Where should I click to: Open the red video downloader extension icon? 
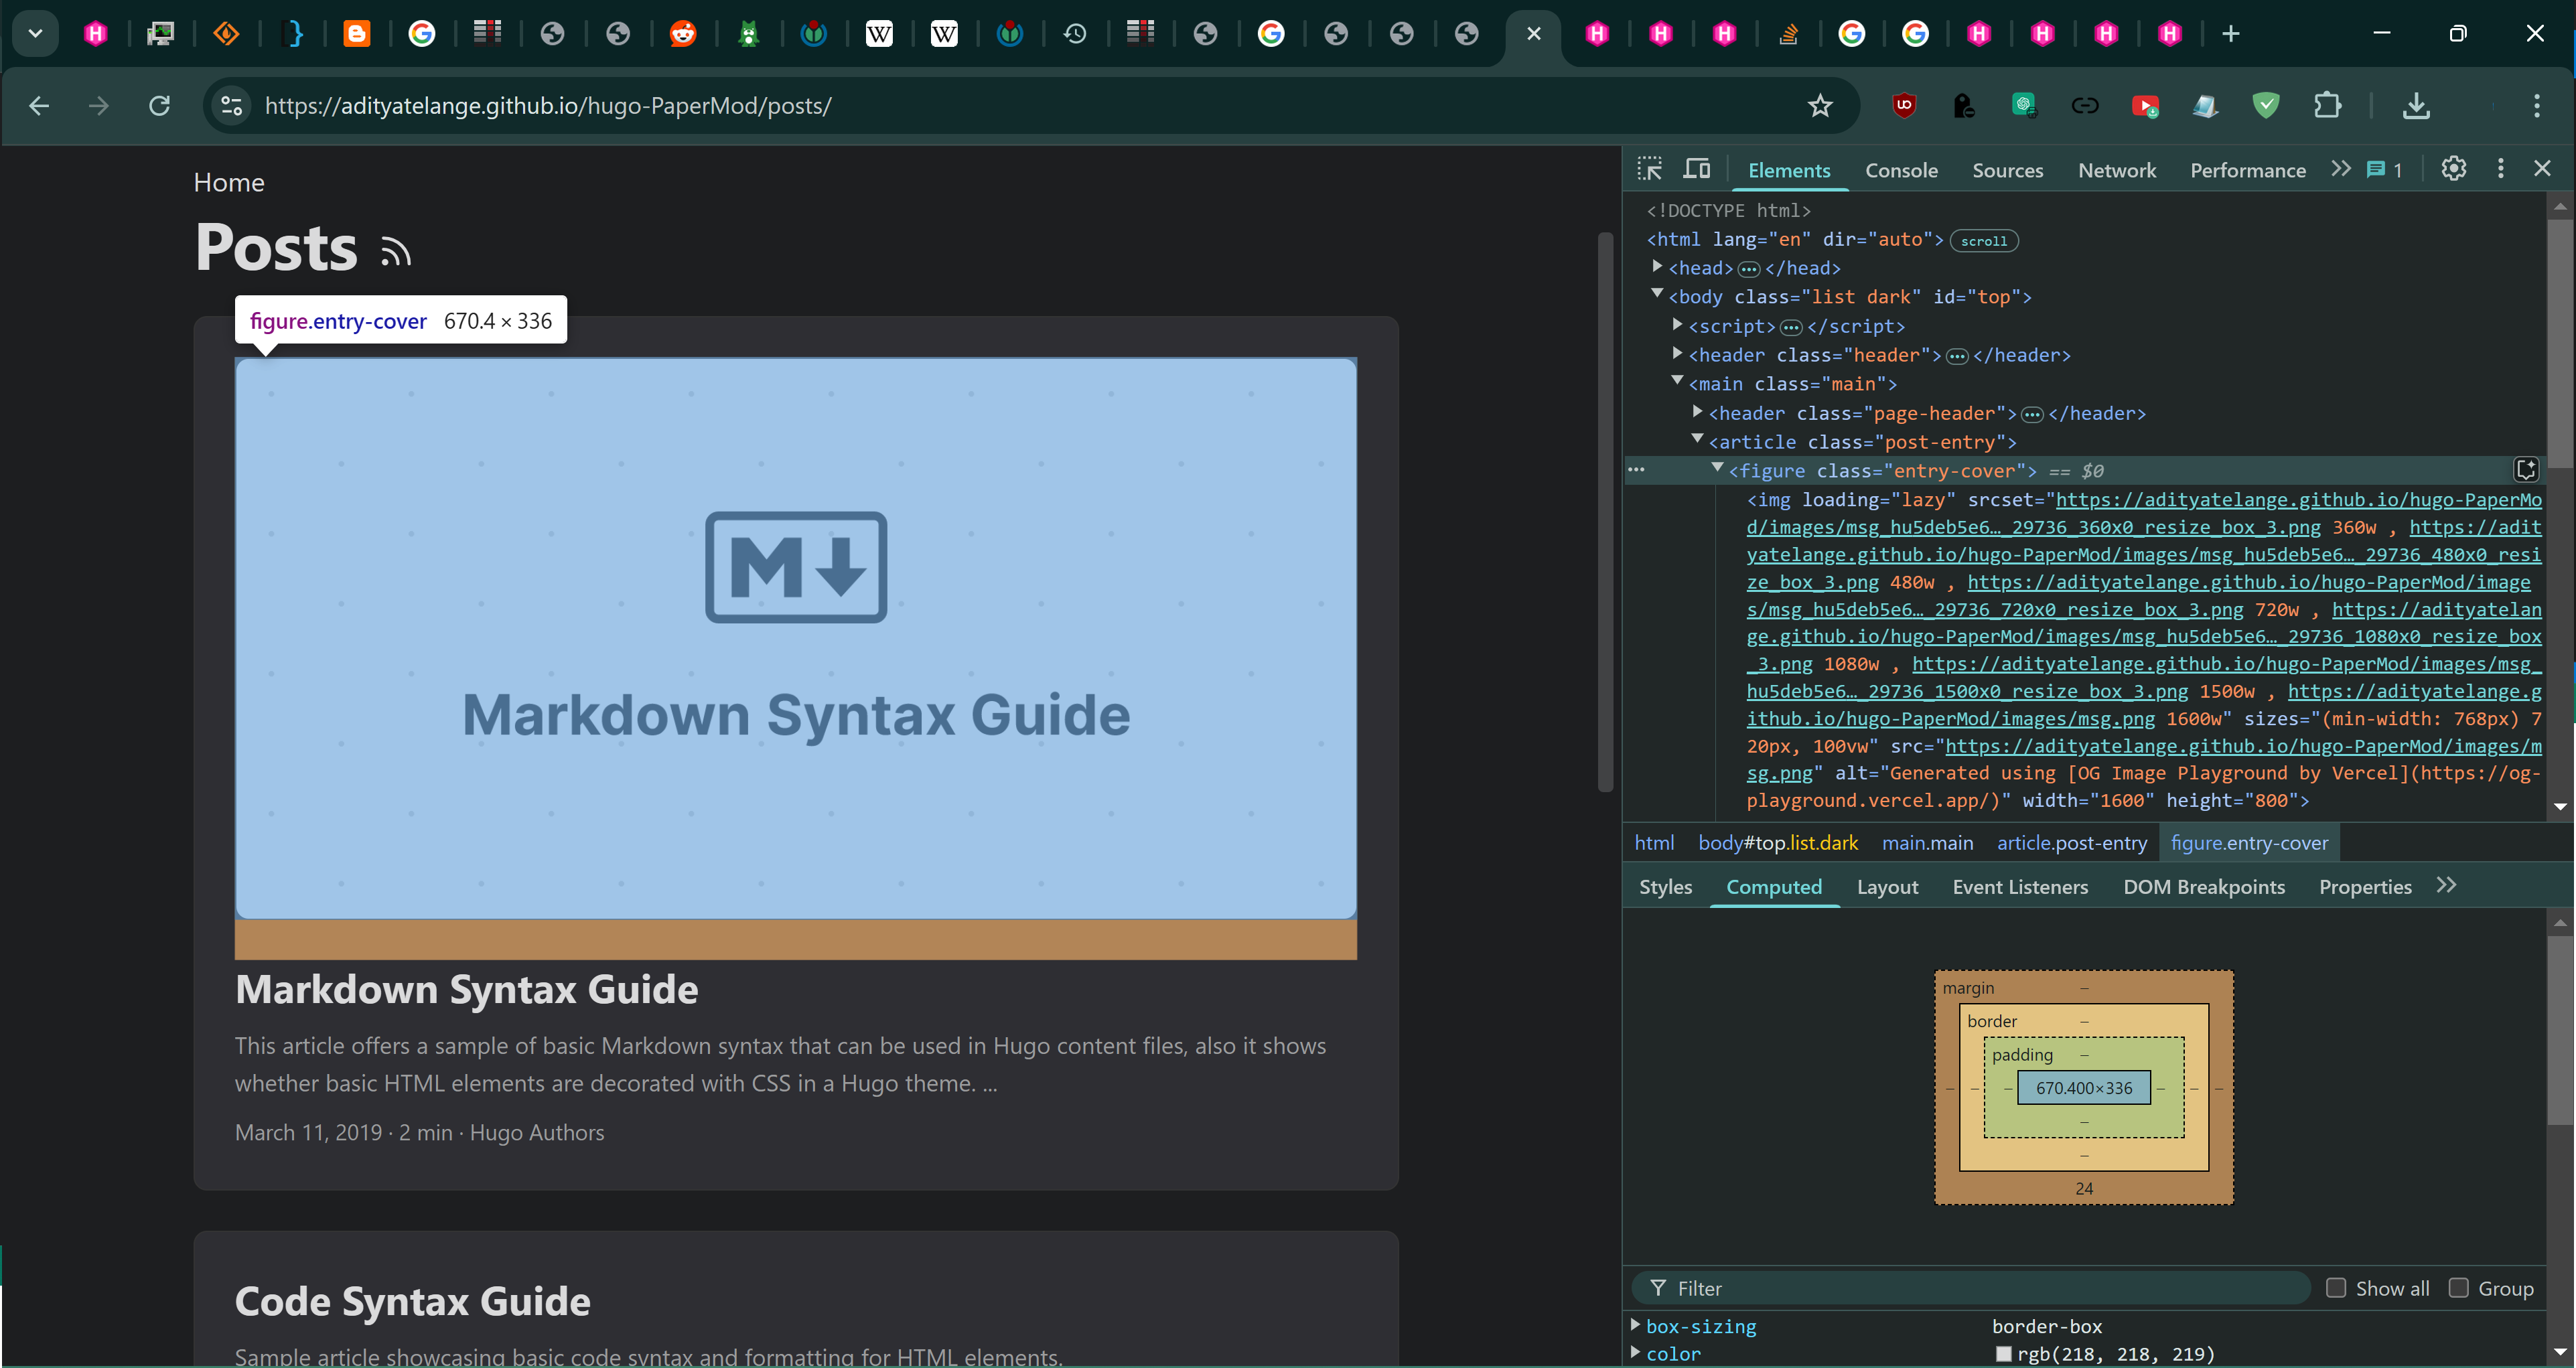[x=2145, y=105]
